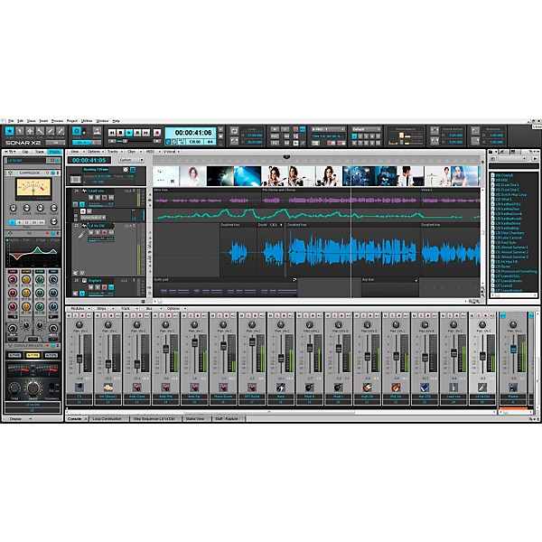Arm transport Record button
Viewport: 542px width, 542px height.
click(157, 133)
